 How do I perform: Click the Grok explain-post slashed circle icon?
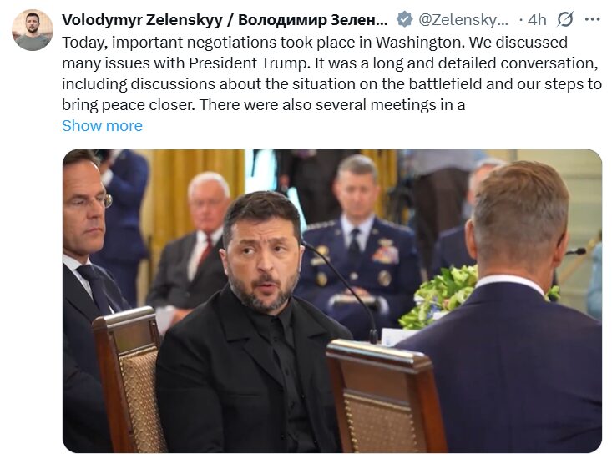pyautogui.click(x=565, y=18)
